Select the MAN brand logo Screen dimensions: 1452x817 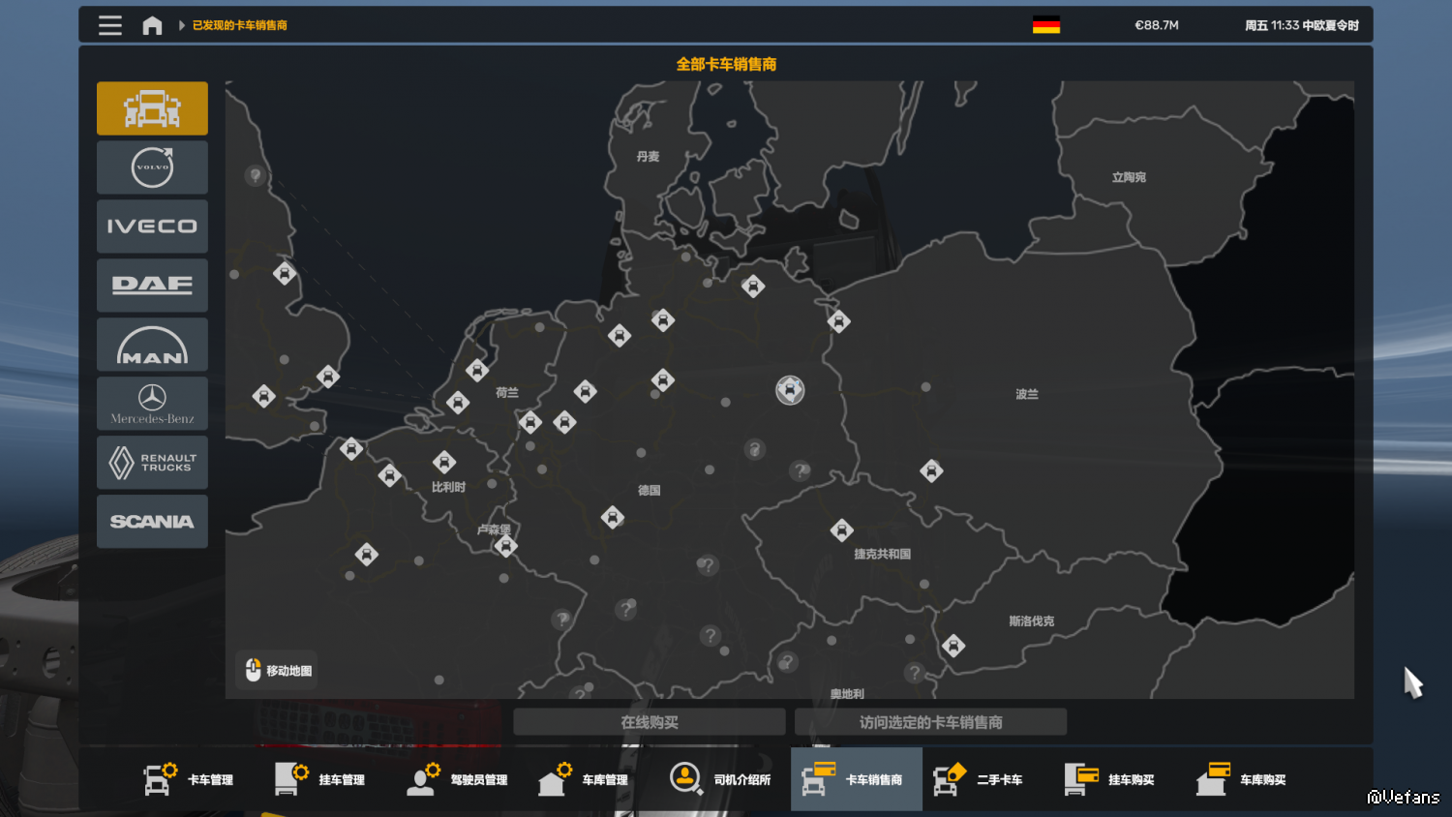pyautogui.click(x=152, y=345)
